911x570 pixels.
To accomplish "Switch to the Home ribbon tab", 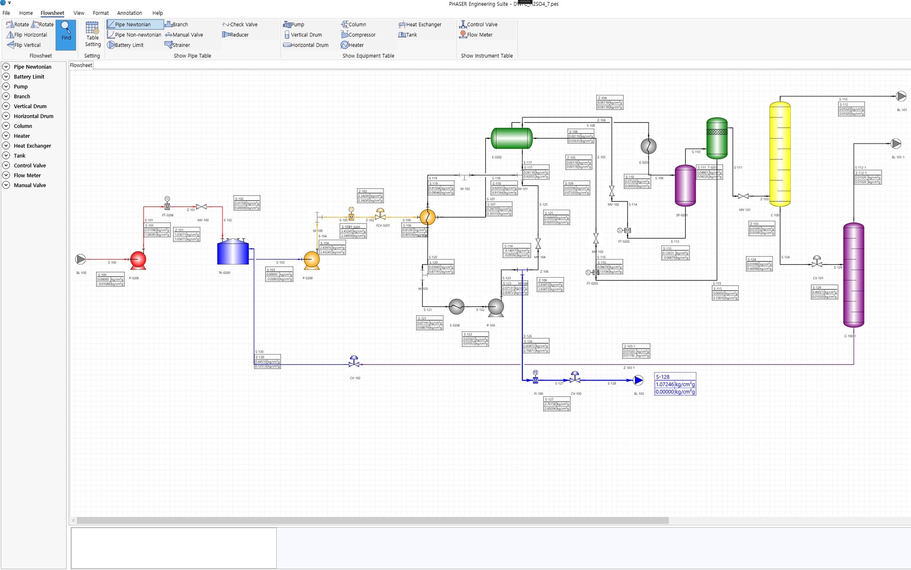I will [26, 13].
